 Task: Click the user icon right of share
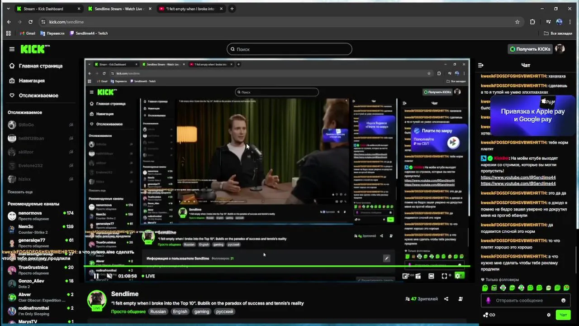point(460,299)
